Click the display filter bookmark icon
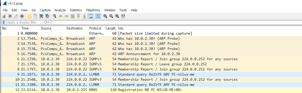The width and height of the screenshot is (302, 93). click(4, 22)
